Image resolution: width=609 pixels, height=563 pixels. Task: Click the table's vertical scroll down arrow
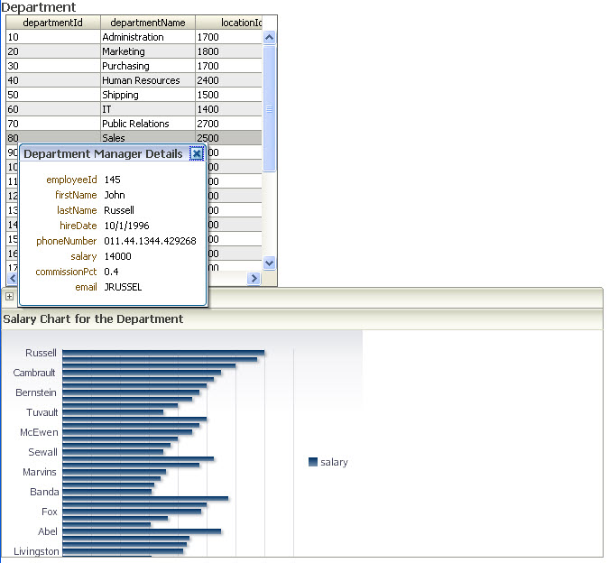click(270, 263)
